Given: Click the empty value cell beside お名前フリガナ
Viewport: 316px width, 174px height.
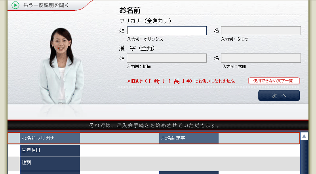Looking at the screenshot, I should (x=119, y=138).
